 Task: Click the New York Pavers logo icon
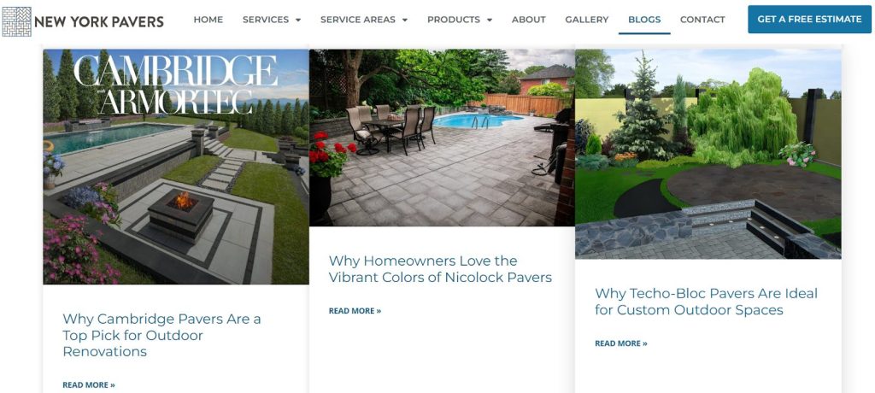point(17,21)
